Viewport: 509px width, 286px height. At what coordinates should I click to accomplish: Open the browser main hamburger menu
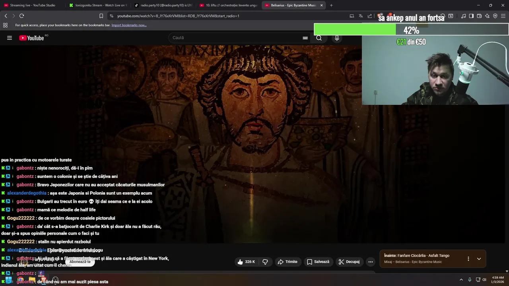[x=503, y=16]
